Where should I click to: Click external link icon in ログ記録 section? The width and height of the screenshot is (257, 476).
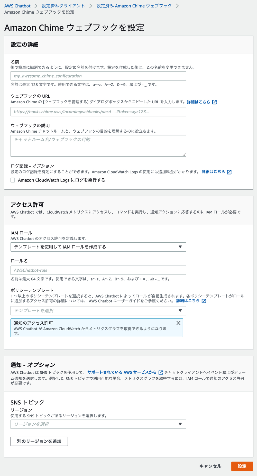tap(229, 172)
